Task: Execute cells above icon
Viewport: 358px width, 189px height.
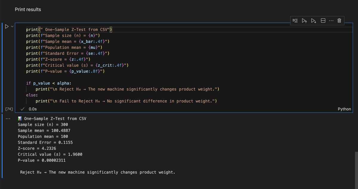Action: 304,21
